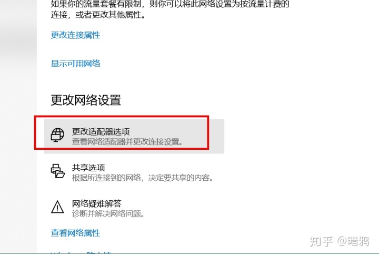Image resolution: width=379 pixels, height=257 pixels.
Task: Click the globe-monitor adapter options icon
Action: tap(57, 135)
